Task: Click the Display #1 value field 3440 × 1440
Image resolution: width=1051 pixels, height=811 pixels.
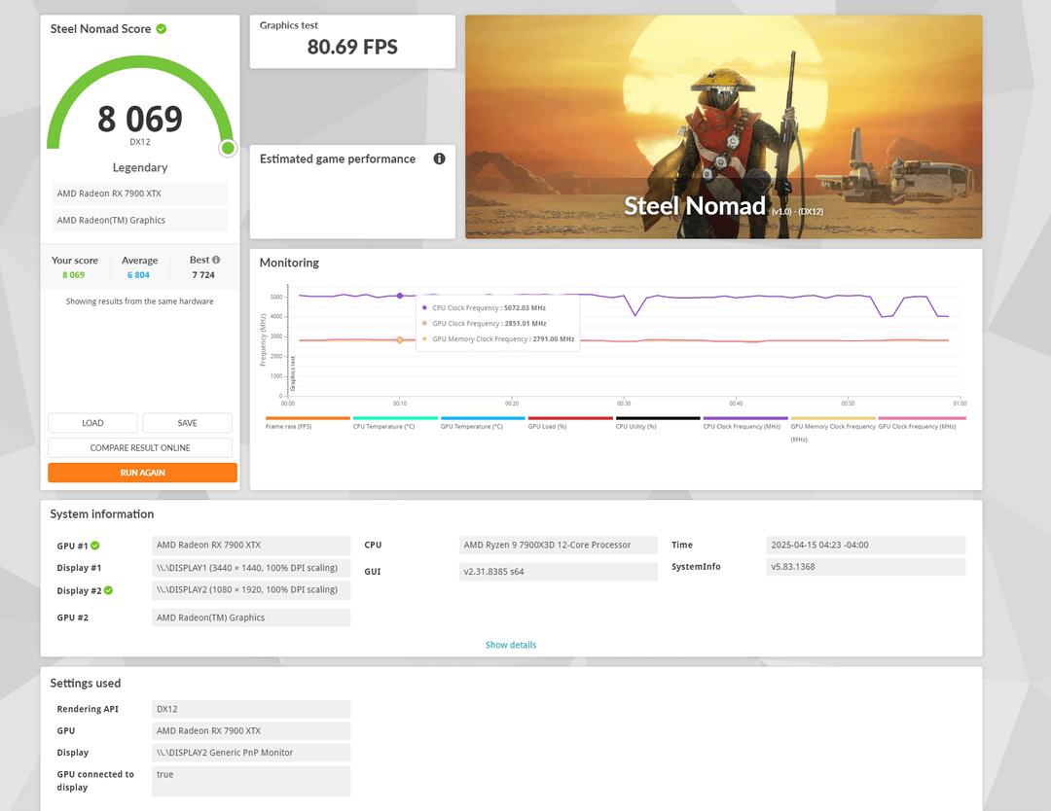Action: (251, 568)
